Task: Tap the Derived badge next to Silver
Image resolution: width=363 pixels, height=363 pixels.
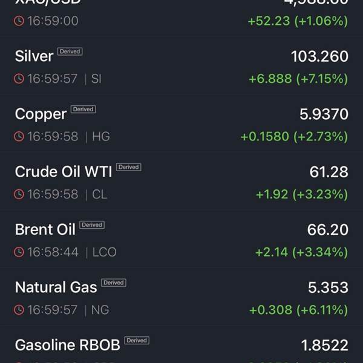Action: coord(70,51)
